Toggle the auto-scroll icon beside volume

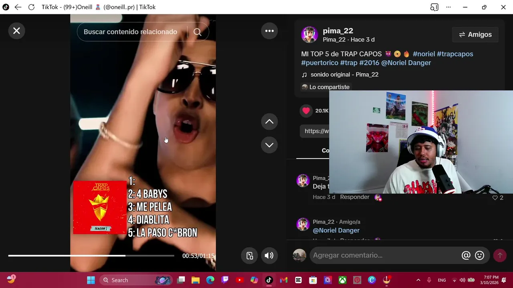point(250,256)
